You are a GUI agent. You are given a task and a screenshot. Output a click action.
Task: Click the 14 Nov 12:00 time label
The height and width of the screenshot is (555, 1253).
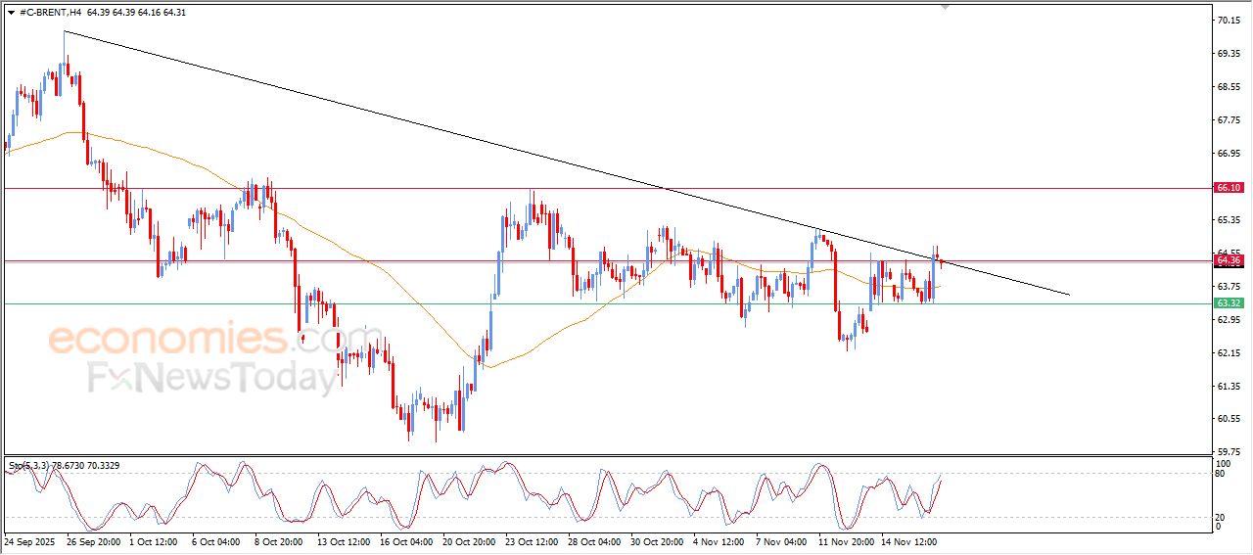click(x=908, y=540)
